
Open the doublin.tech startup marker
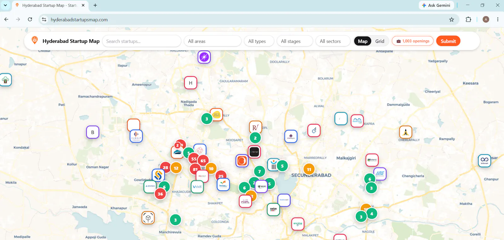284,200
